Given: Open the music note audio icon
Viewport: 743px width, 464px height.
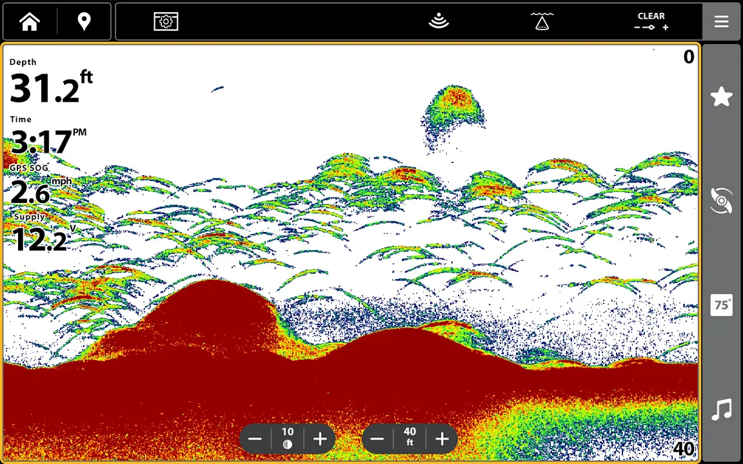Looking at the screenshot, I should click(721, 410).
